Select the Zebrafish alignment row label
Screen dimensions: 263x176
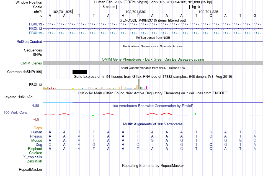35,161
